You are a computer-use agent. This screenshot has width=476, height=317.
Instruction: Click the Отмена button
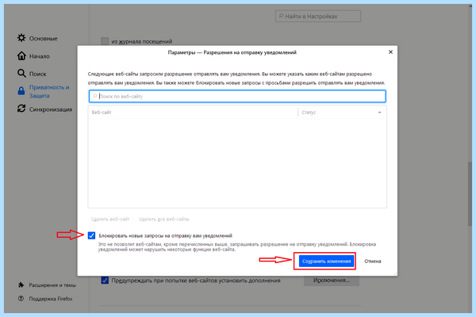[373, 262]
